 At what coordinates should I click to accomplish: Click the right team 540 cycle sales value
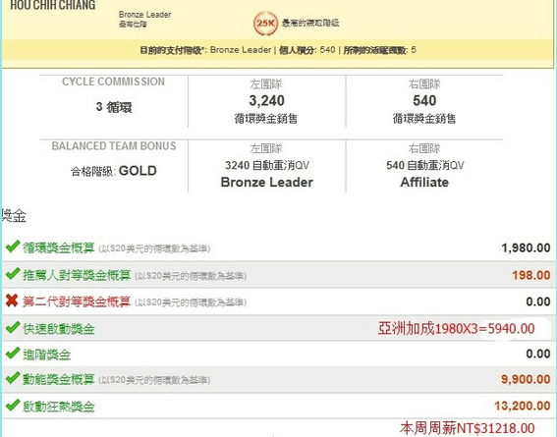[424, 101]
